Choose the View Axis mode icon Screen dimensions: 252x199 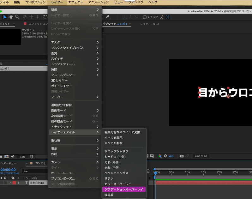click(x=136, y=17)
